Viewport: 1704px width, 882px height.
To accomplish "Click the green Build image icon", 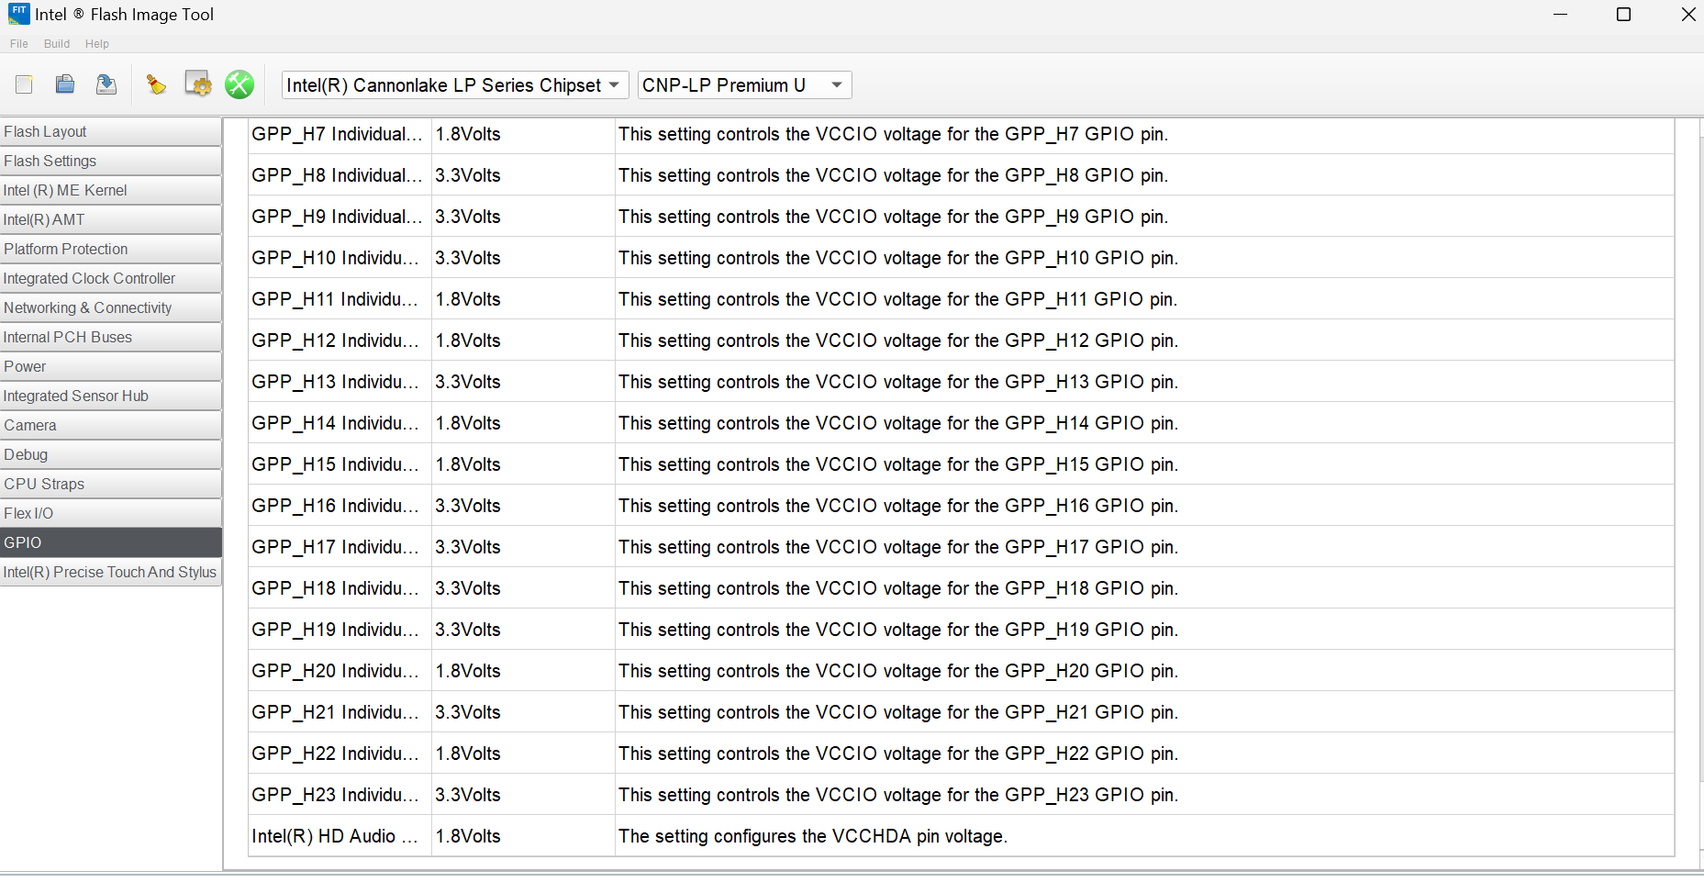I will 239,84.
